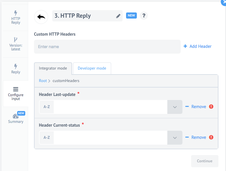Viewport: 226px width, 171px height.
Task: Click the NEW badge beside the title
Action: point(131,16)
